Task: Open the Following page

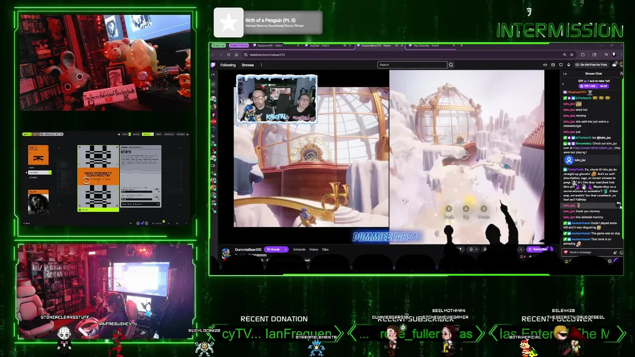Action: (x=228, y=65)
